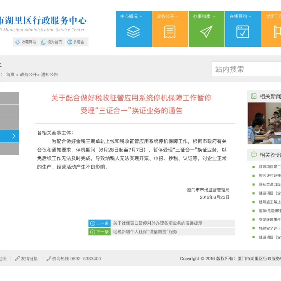281x281 pixels.
Task: Open the 办事指南 dropdown arrow
Action: click(x=213, y=17)
